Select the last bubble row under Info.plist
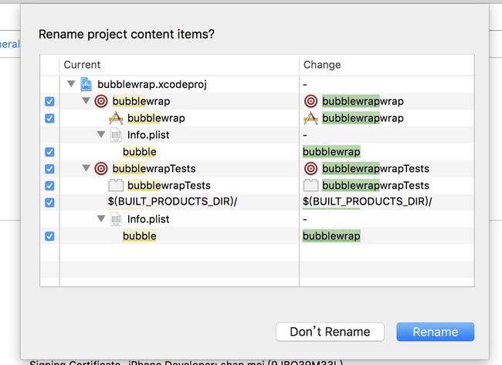The height and width of the screenshot is (365, 502). click(x=257, y=236)
